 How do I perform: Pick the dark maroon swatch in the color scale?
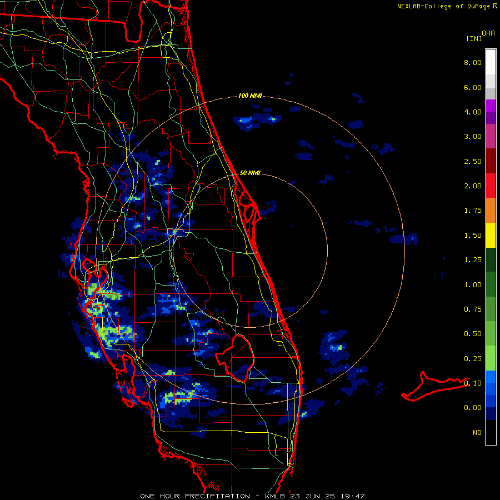491,161
